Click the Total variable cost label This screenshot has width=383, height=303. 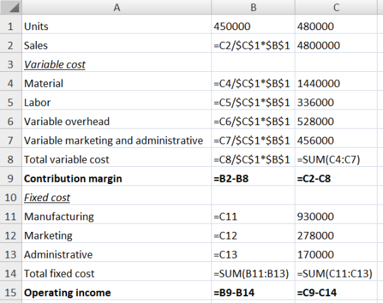pyautogui.click(x=66, y=159)
